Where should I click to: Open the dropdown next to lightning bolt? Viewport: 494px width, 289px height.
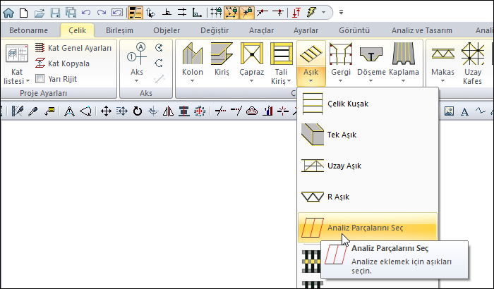pyautogui.click(x=323, y=13)
